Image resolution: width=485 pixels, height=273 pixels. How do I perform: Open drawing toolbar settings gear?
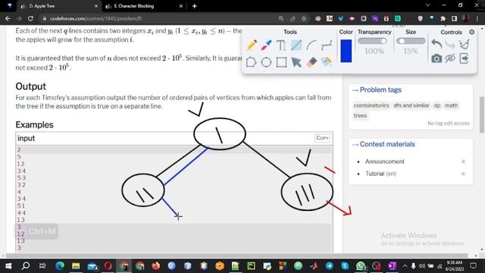[x=471, y=32]
